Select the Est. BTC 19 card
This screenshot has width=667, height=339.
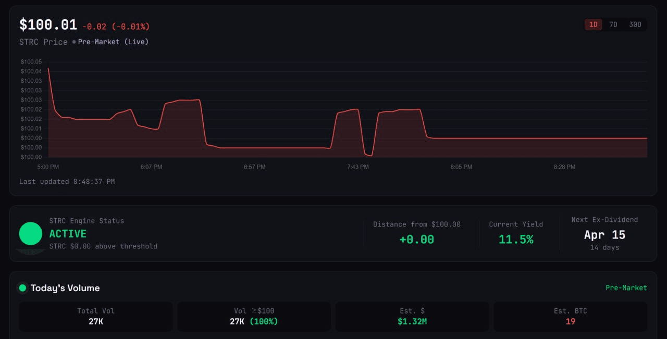(x=570, y=317)
